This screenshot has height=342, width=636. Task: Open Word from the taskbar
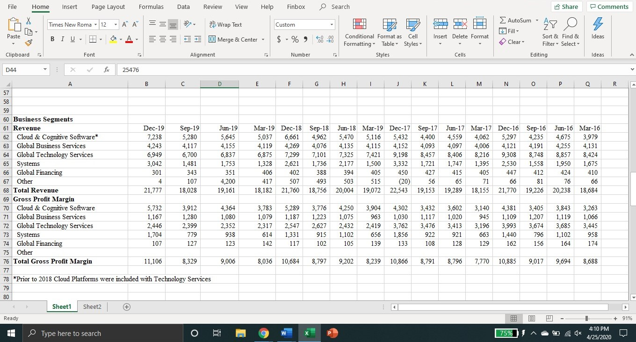[x=286, y=333]
